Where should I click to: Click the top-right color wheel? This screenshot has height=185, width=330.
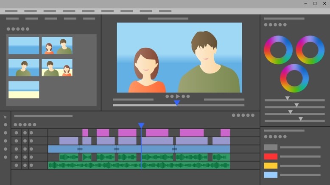pyautogui.click(x=310, y=50)
